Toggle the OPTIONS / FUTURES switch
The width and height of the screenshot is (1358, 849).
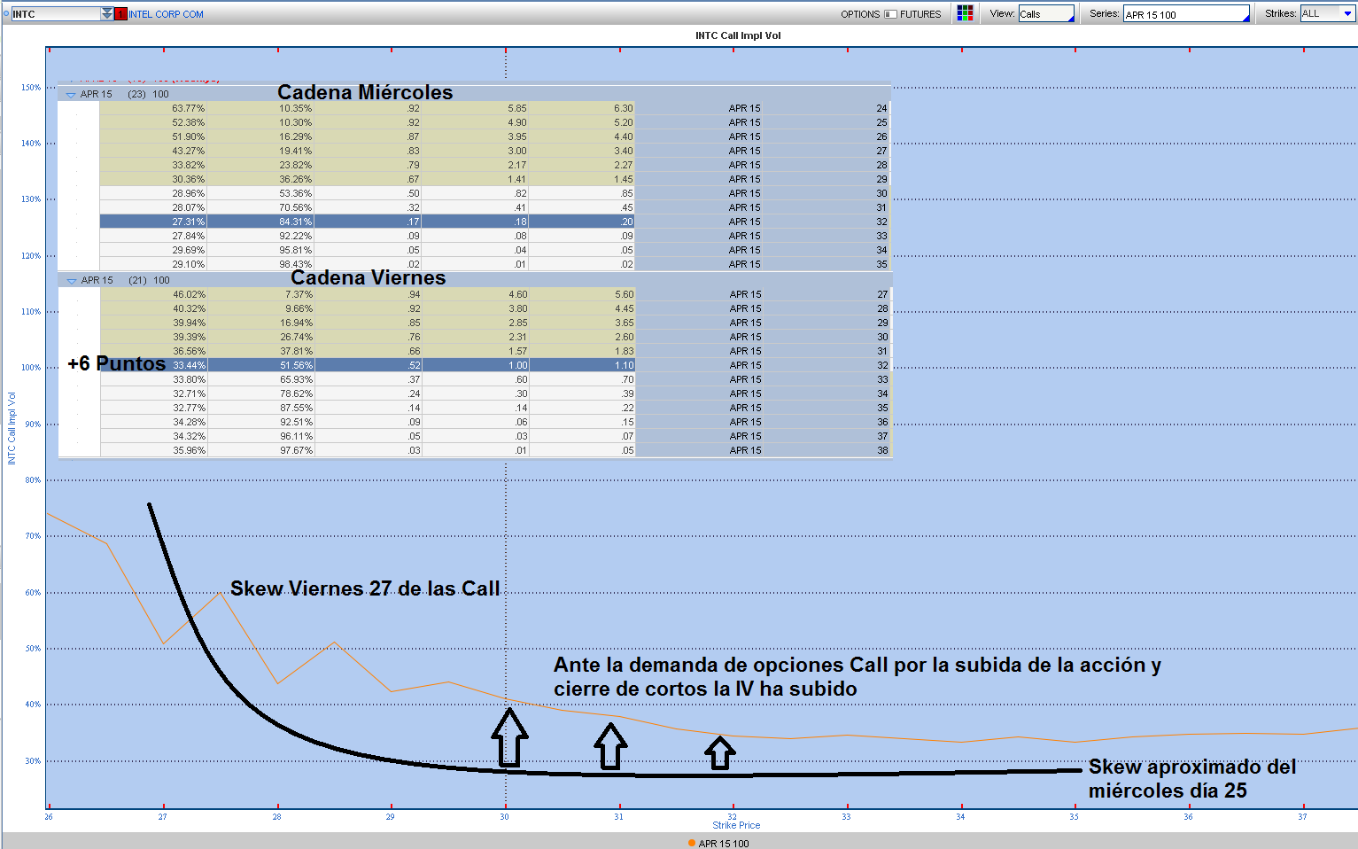pos(891,14)
